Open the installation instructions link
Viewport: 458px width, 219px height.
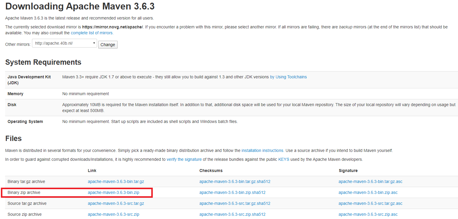[263, 150]
